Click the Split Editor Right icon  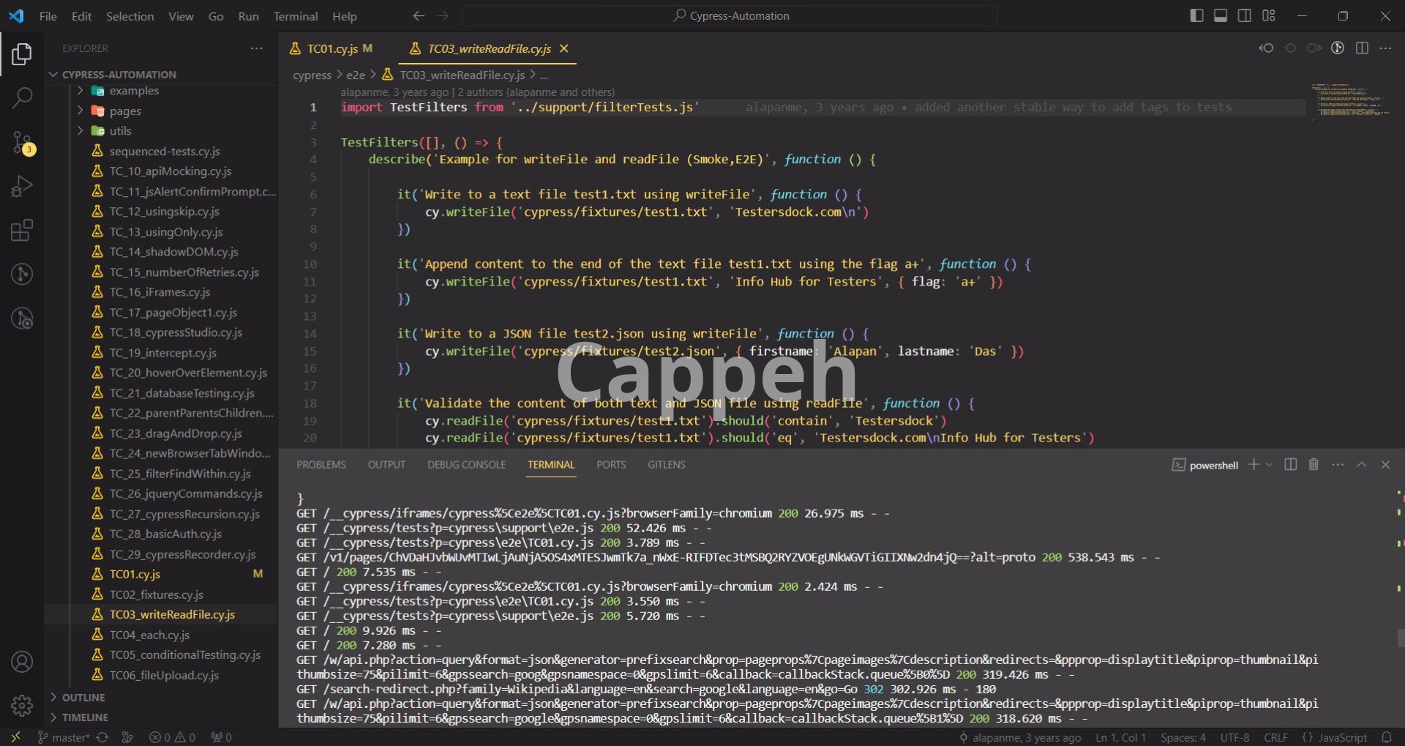coord(1362,48)
